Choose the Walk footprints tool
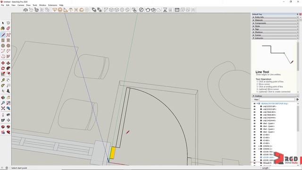The image size is (302, 170). (3, 120)
